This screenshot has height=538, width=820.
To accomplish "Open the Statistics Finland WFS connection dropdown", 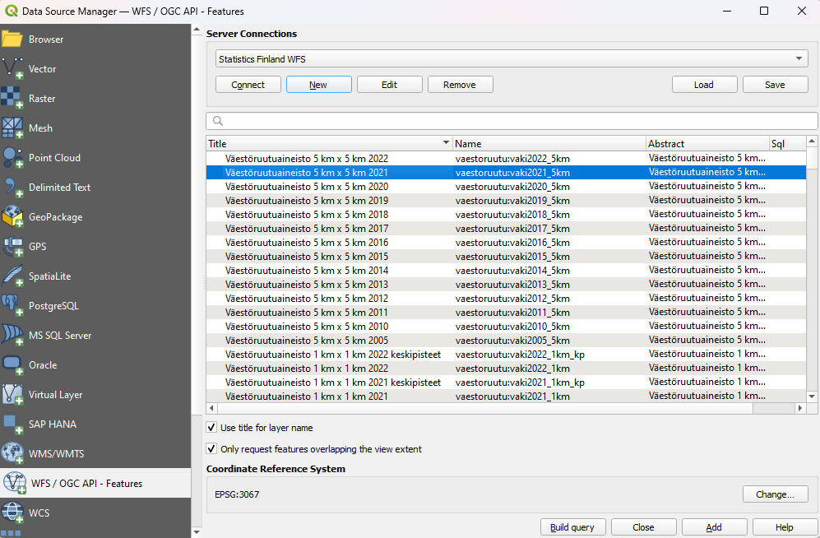I will pyautogui.click(x=512, y=58).
